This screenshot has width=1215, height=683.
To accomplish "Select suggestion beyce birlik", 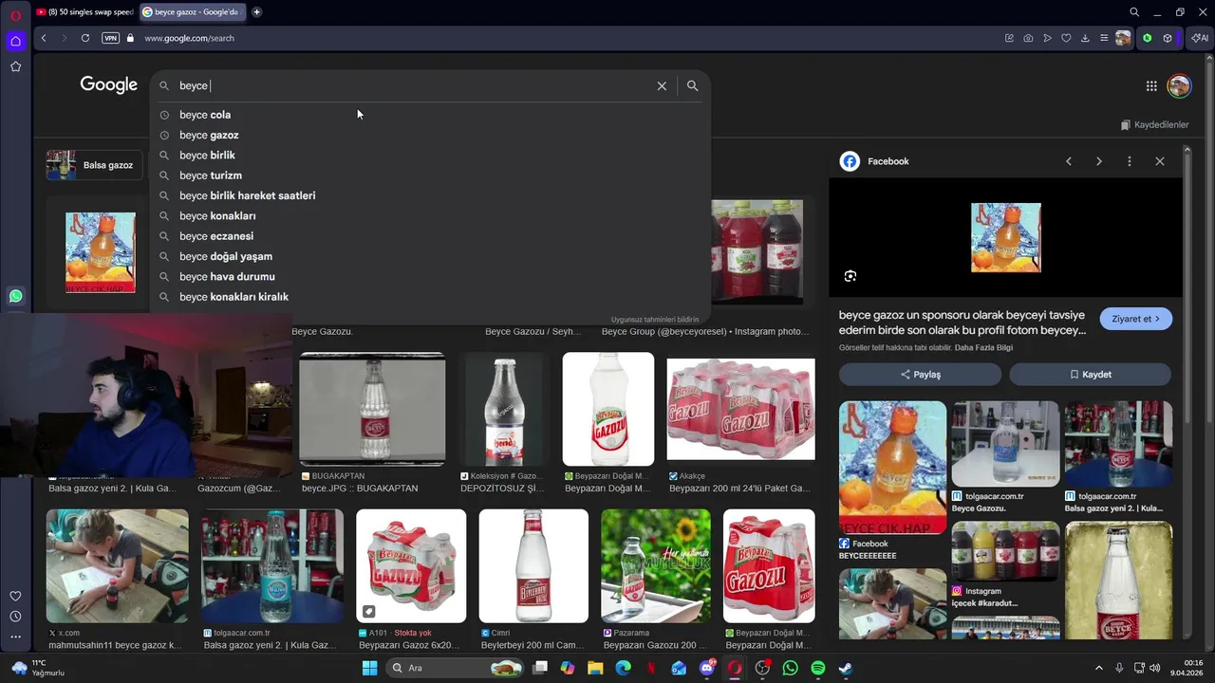I will [430, 156].
